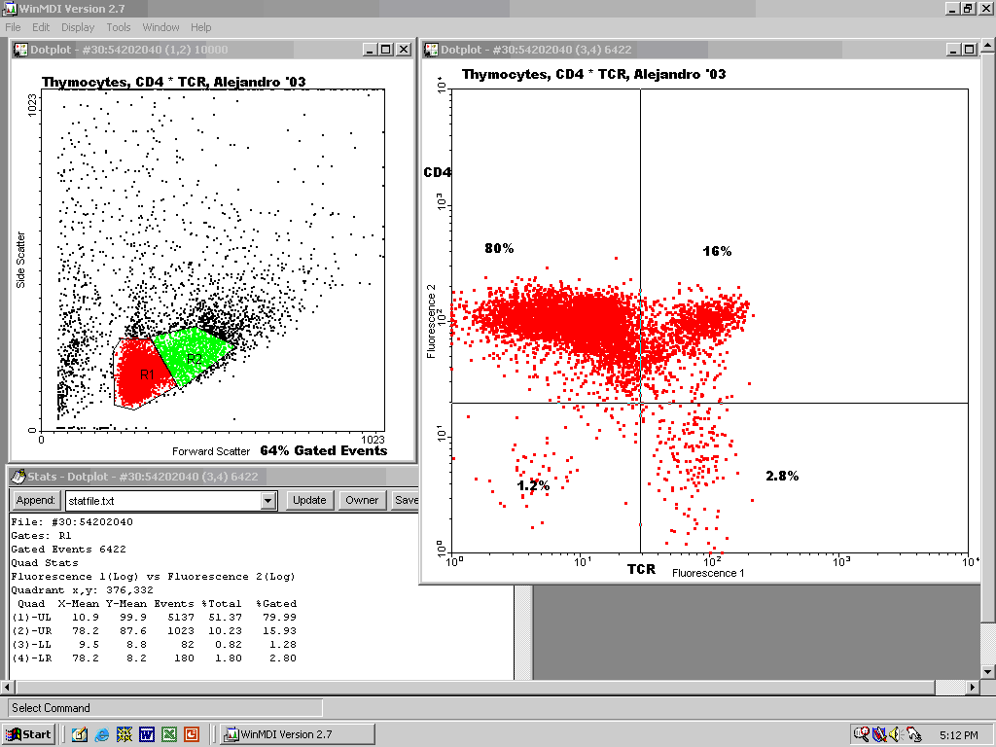Open the Display menu

point(78,27)
